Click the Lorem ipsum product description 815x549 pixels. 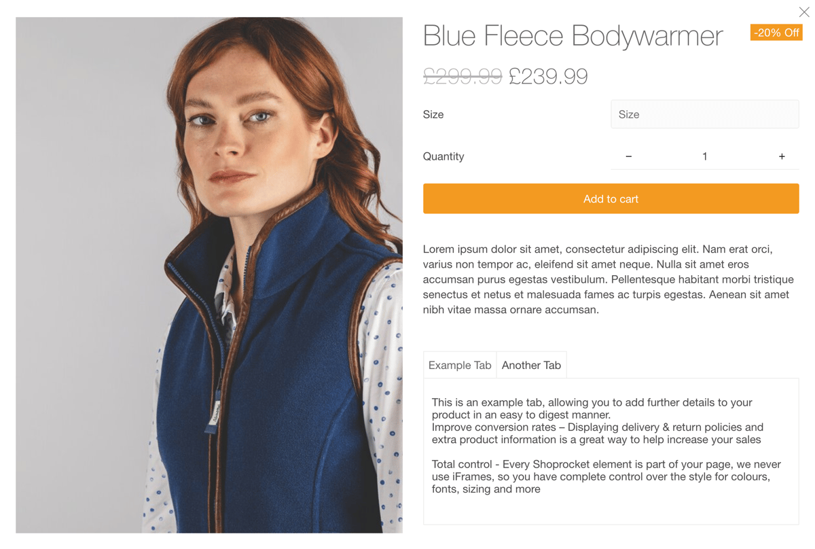tap(608, 279)
